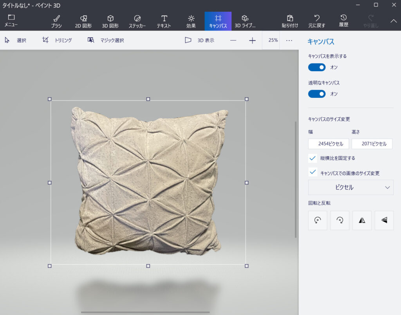This screenshot has height=315, width=401.
Task: Click the top-left canvas resize handle
Action: [x=50, y=99]
